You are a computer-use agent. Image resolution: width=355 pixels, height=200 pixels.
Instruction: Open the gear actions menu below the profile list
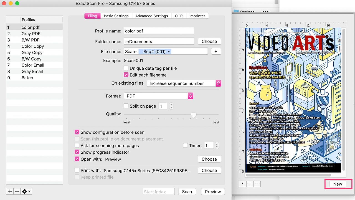click(x=26, y=191)
